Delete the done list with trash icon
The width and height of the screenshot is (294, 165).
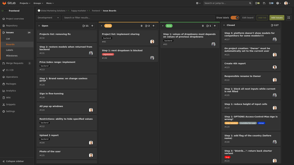(203, 26)
